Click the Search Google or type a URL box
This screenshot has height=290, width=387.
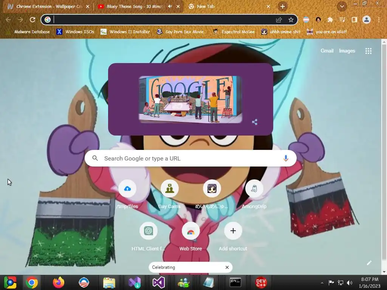click(190, 158)
